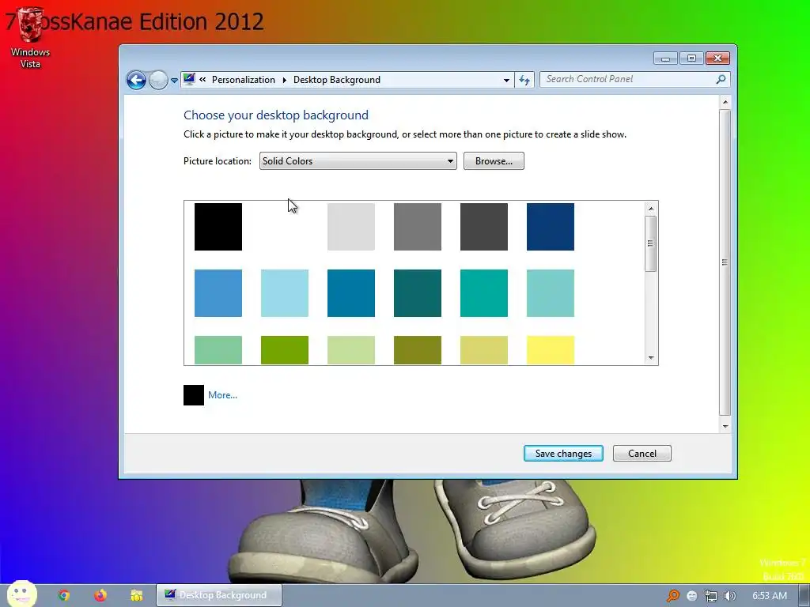Click Desktop Background breadcrumb
Image resolution: width=810 pixels, height=607 pixels.
[337, 80]
